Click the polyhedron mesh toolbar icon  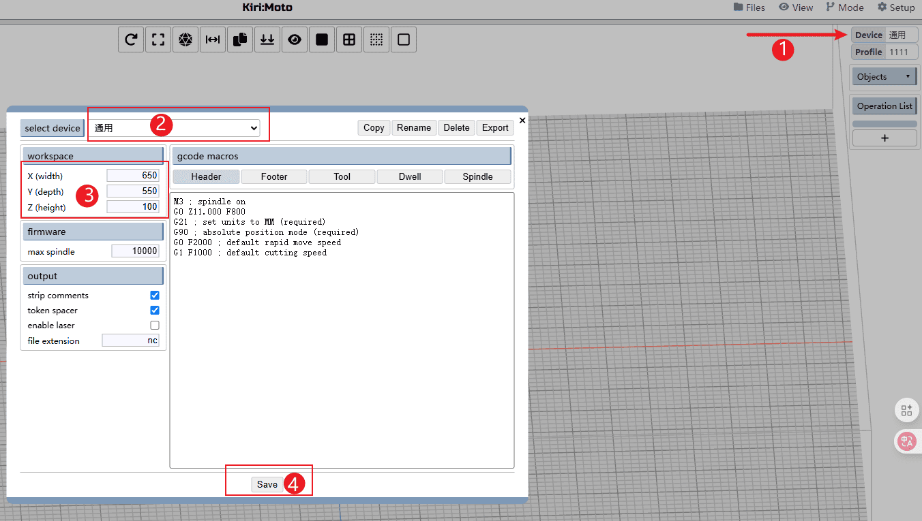[x=185, y=40]
